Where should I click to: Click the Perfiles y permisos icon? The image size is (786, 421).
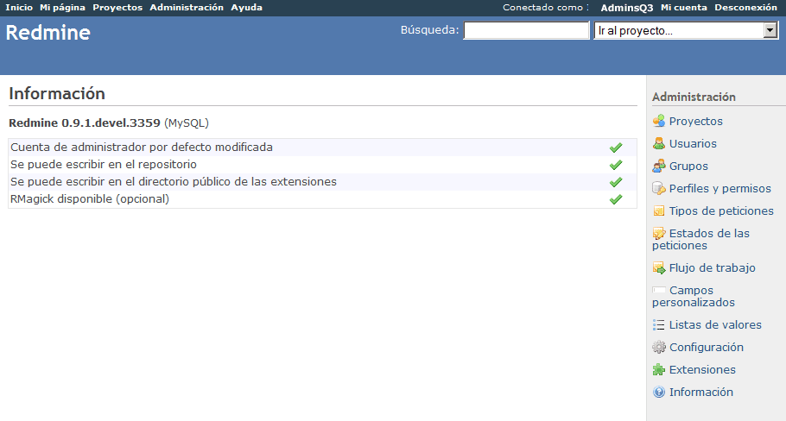coord(659,189)
